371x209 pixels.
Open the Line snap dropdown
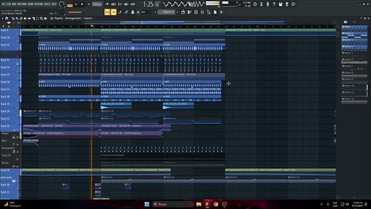(x=146, y=12)
